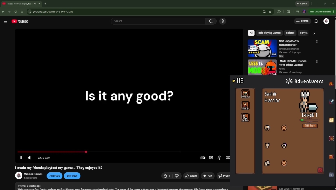
Task: Toggle the autoplay switch
Action: (x=203, y=158)
